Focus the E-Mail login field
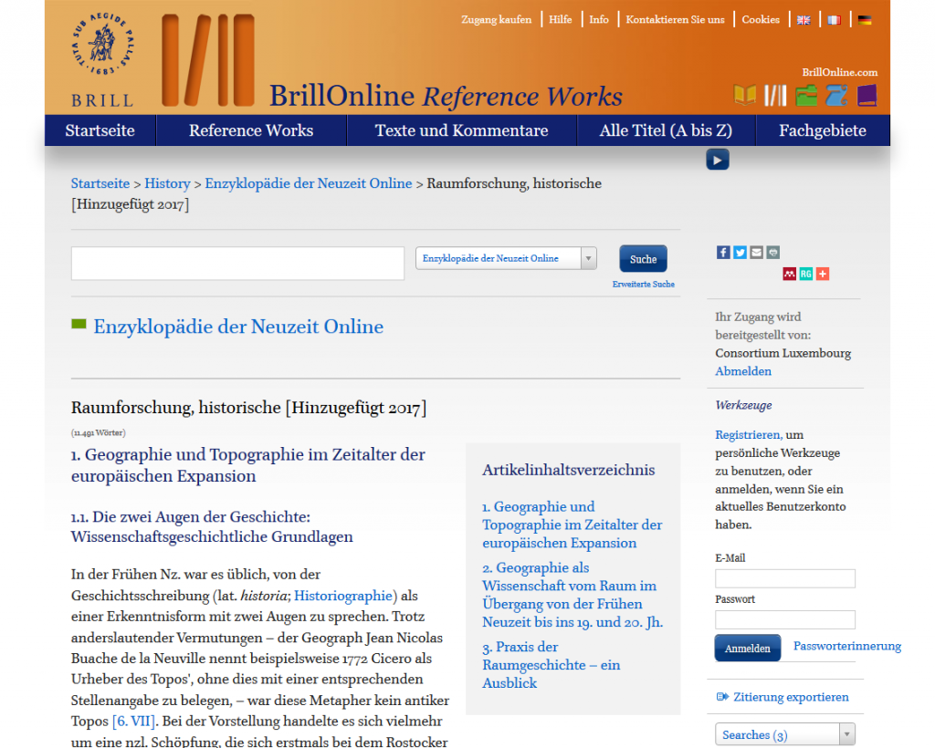The image size is (935, 748). point(784,578)
